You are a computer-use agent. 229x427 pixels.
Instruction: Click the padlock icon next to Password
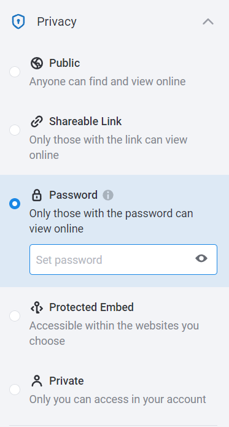click(x=37, y=195)
